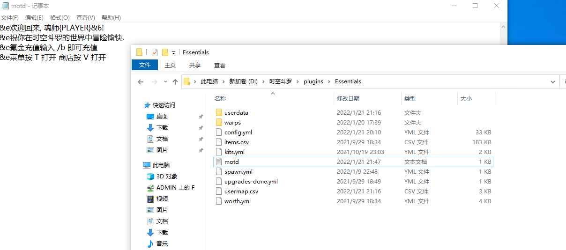Viewport: 566px width, 250px height.
Task: Open pinned 桌面 in the navigation pane
Action: (x=162, y=117)
